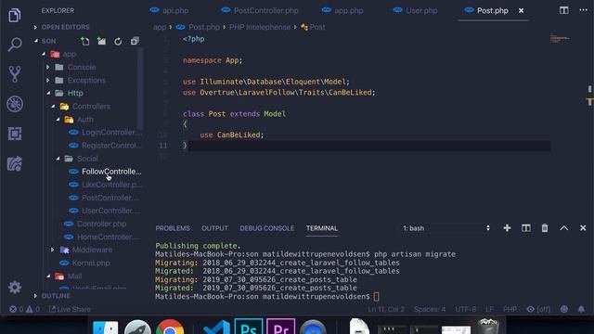Open the Search view in activity bar

point(15,45)
